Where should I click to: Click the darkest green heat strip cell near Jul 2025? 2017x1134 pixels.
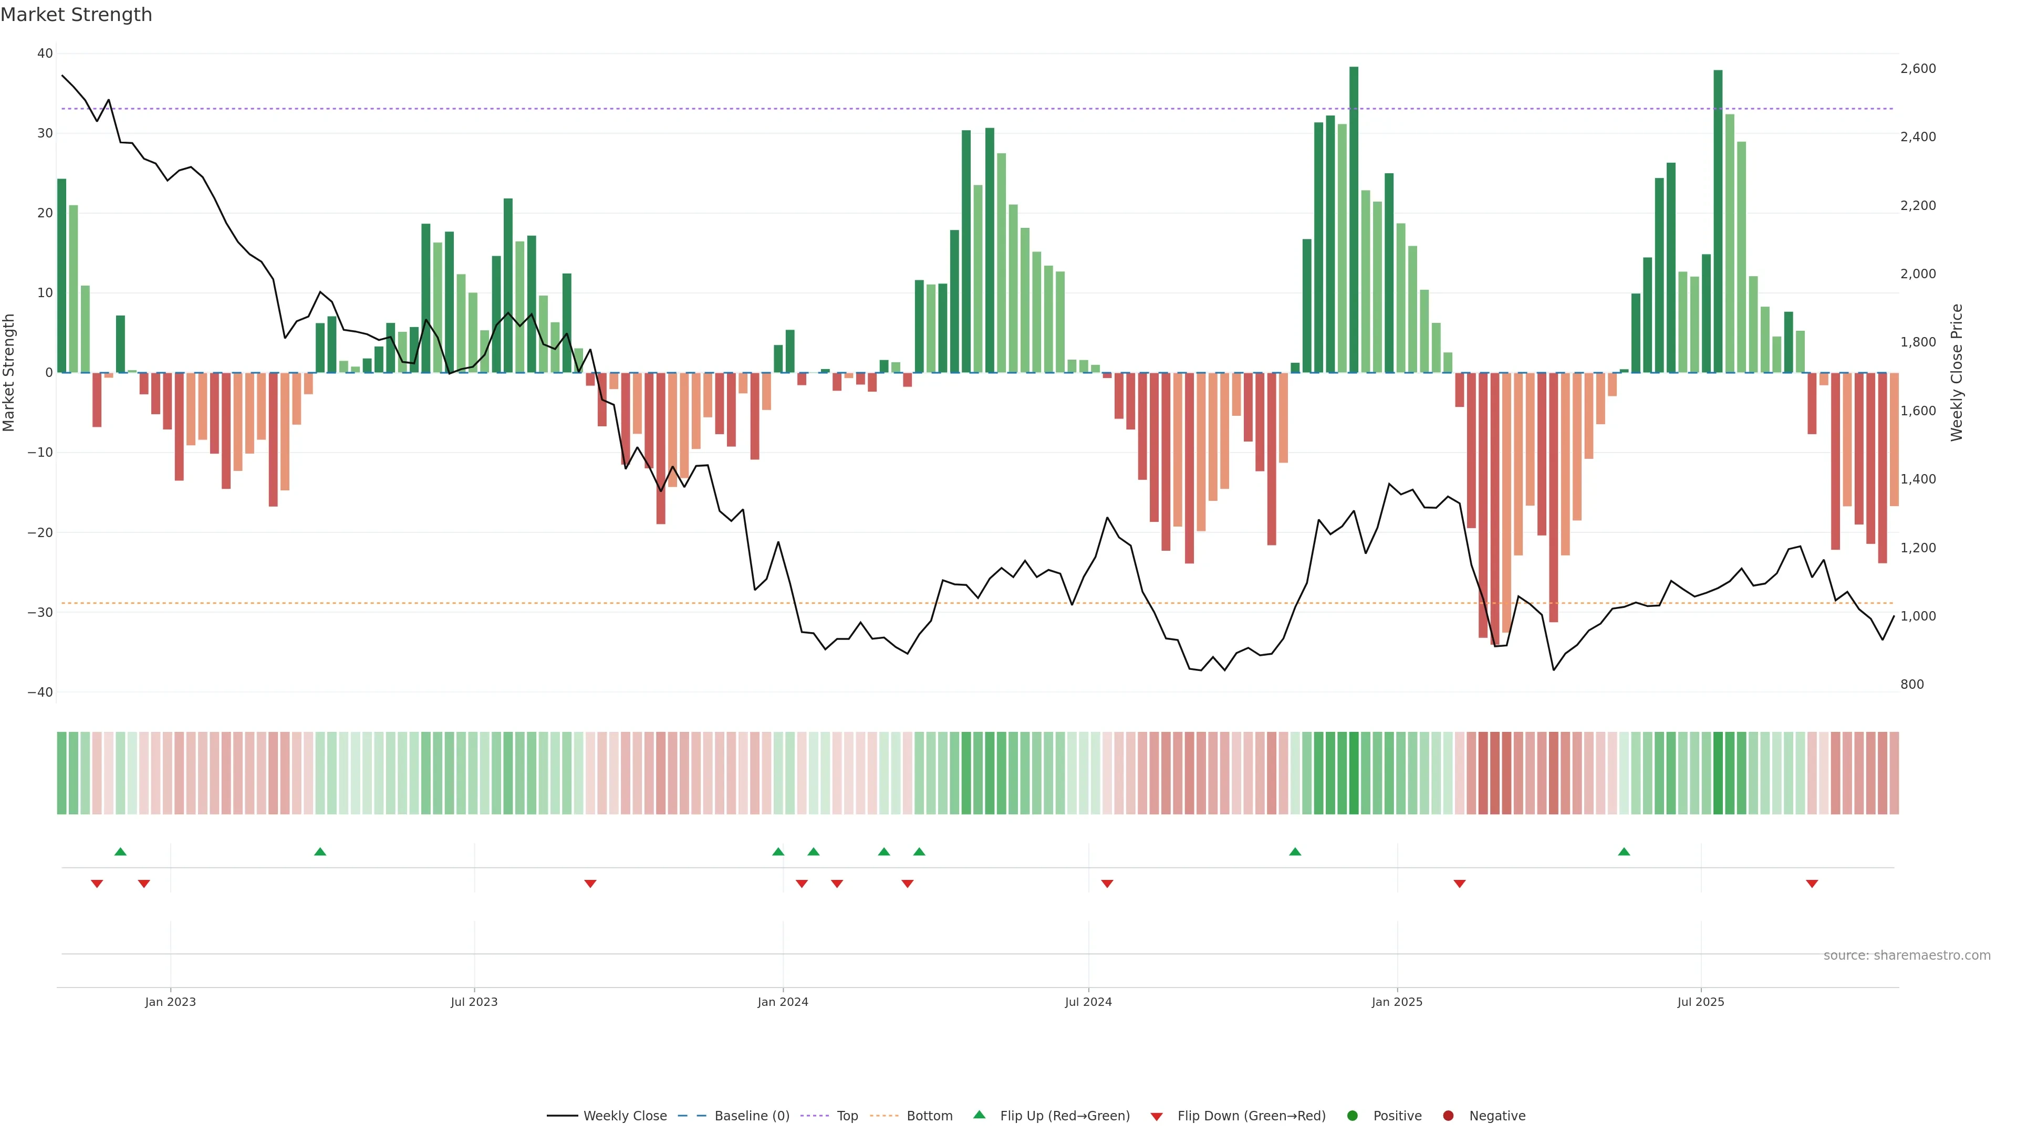click(1718, 772)
